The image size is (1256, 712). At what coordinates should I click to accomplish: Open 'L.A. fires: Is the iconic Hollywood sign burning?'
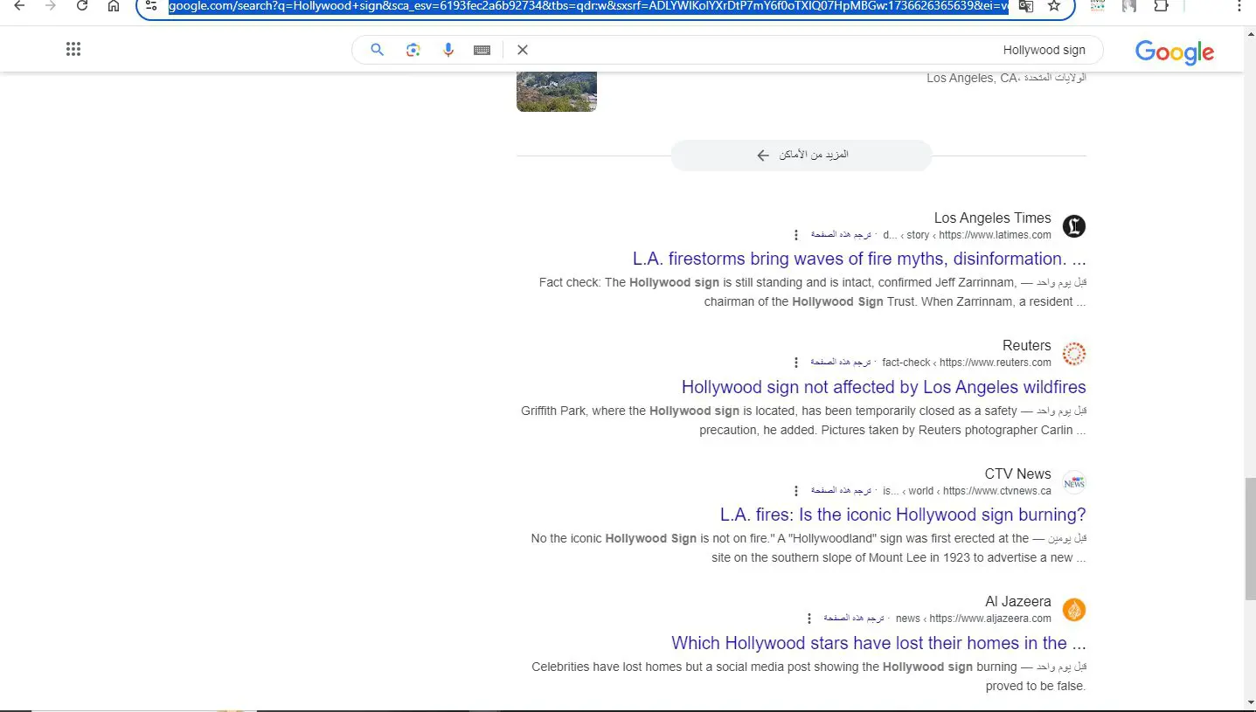[x=903, y=515]
